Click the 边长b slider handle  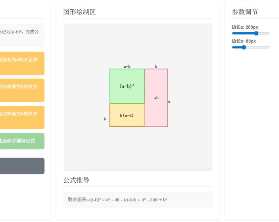(x=244, y=47)
